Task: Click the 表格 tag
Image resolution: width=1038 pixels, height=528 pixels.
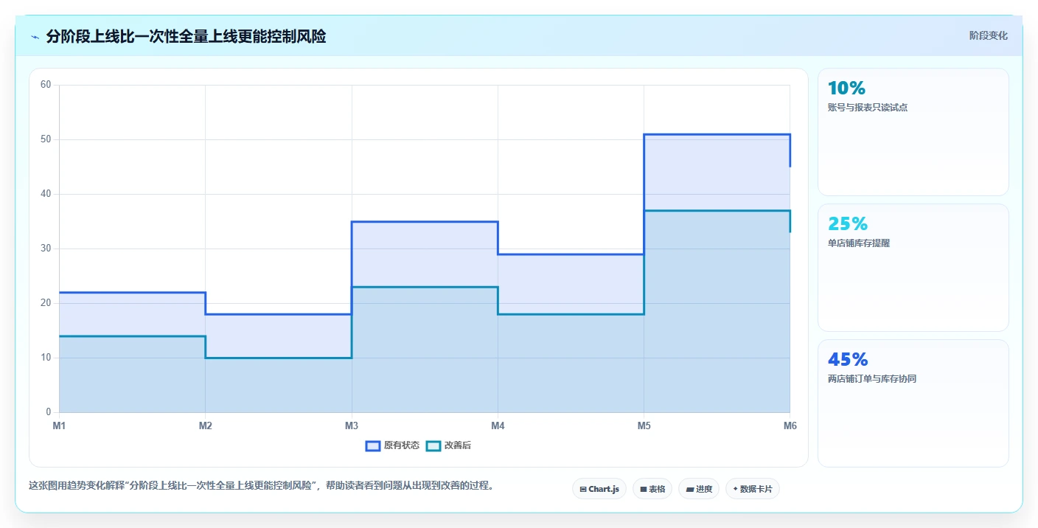Action: [x=652, y=489]
